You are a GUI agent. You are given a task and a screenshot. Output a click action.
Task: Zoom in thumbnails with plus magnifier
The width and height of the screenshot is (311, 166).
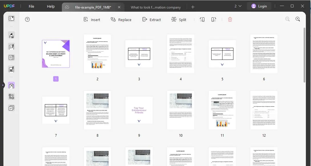click(298, 19)
